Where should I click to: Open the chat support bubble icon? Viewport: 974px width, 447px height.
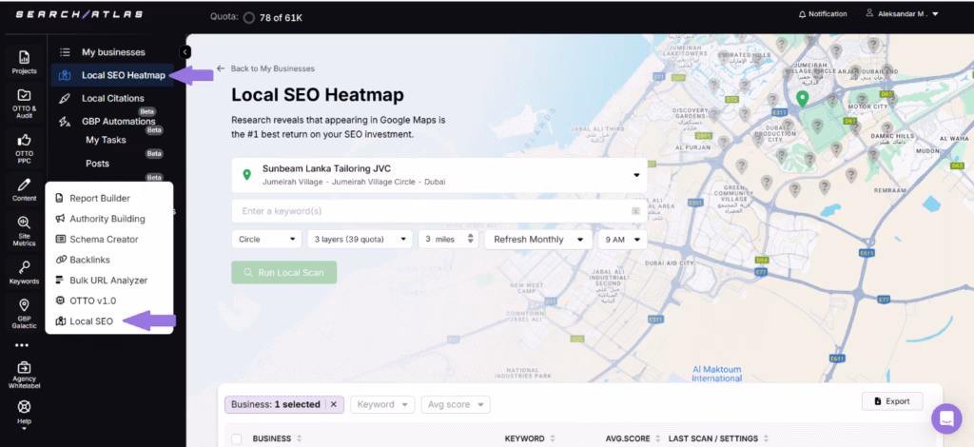[x=946, y=418]
